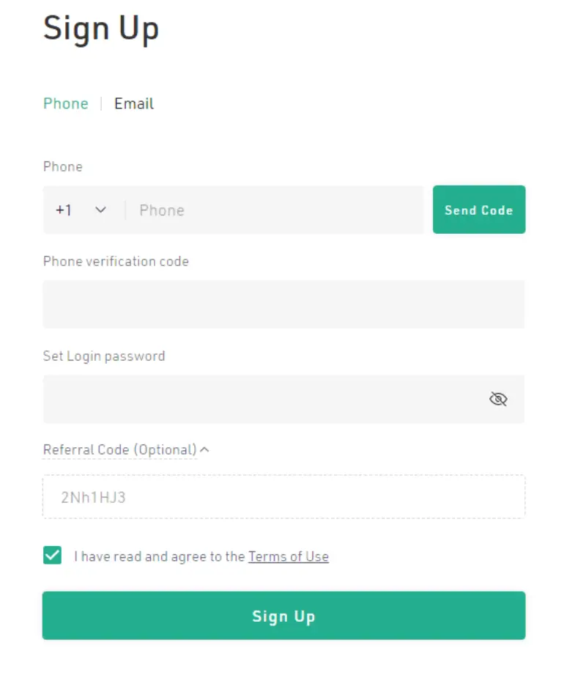Viewport: 586px width, 673px height.
Task: Click the referral field showing 2Nh1HJ3
Action: tap(283, 496)
